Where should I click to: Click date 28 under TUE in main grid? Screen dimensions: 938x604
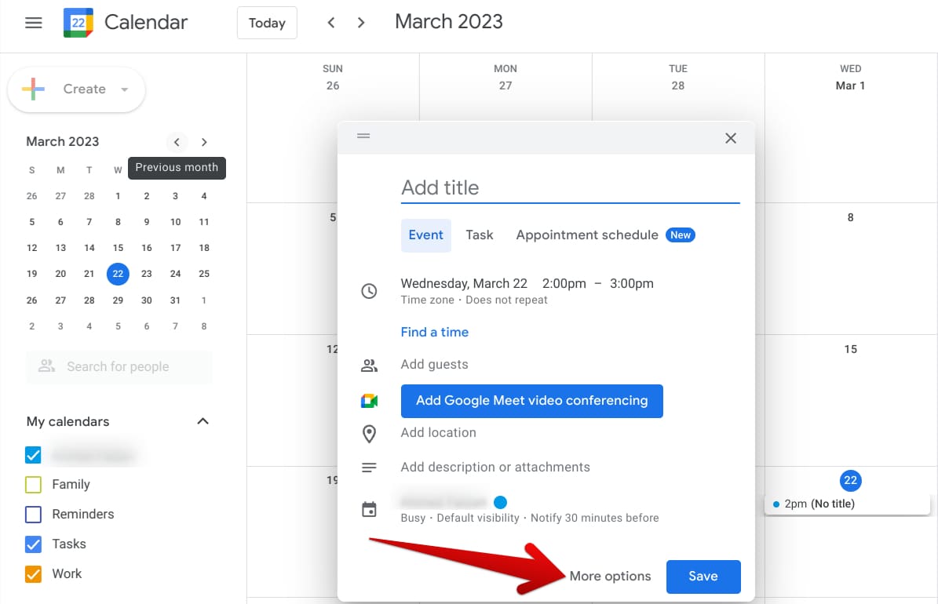677,86
